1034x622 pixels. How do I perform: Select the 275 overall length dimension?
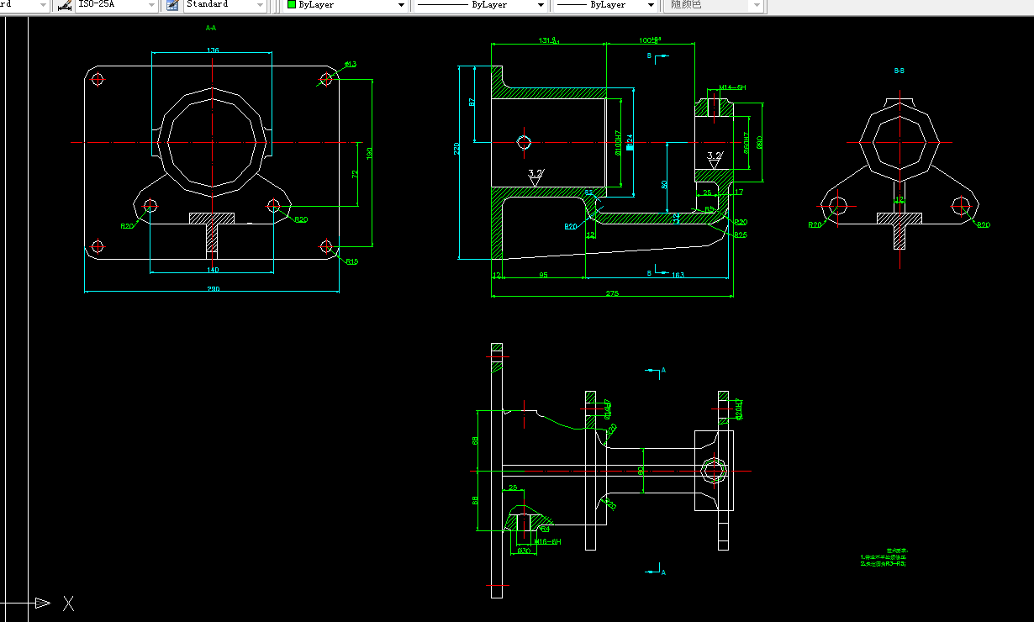611,293
